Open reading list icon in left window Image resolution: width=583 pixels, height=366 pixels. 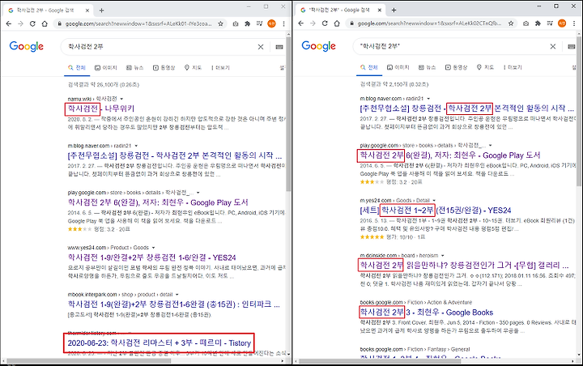[260, 23]
